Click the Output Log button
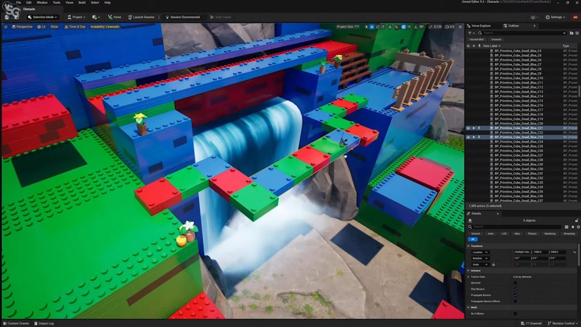The width and height of the screenshot is (581, 327). click(x=44, y=323)
